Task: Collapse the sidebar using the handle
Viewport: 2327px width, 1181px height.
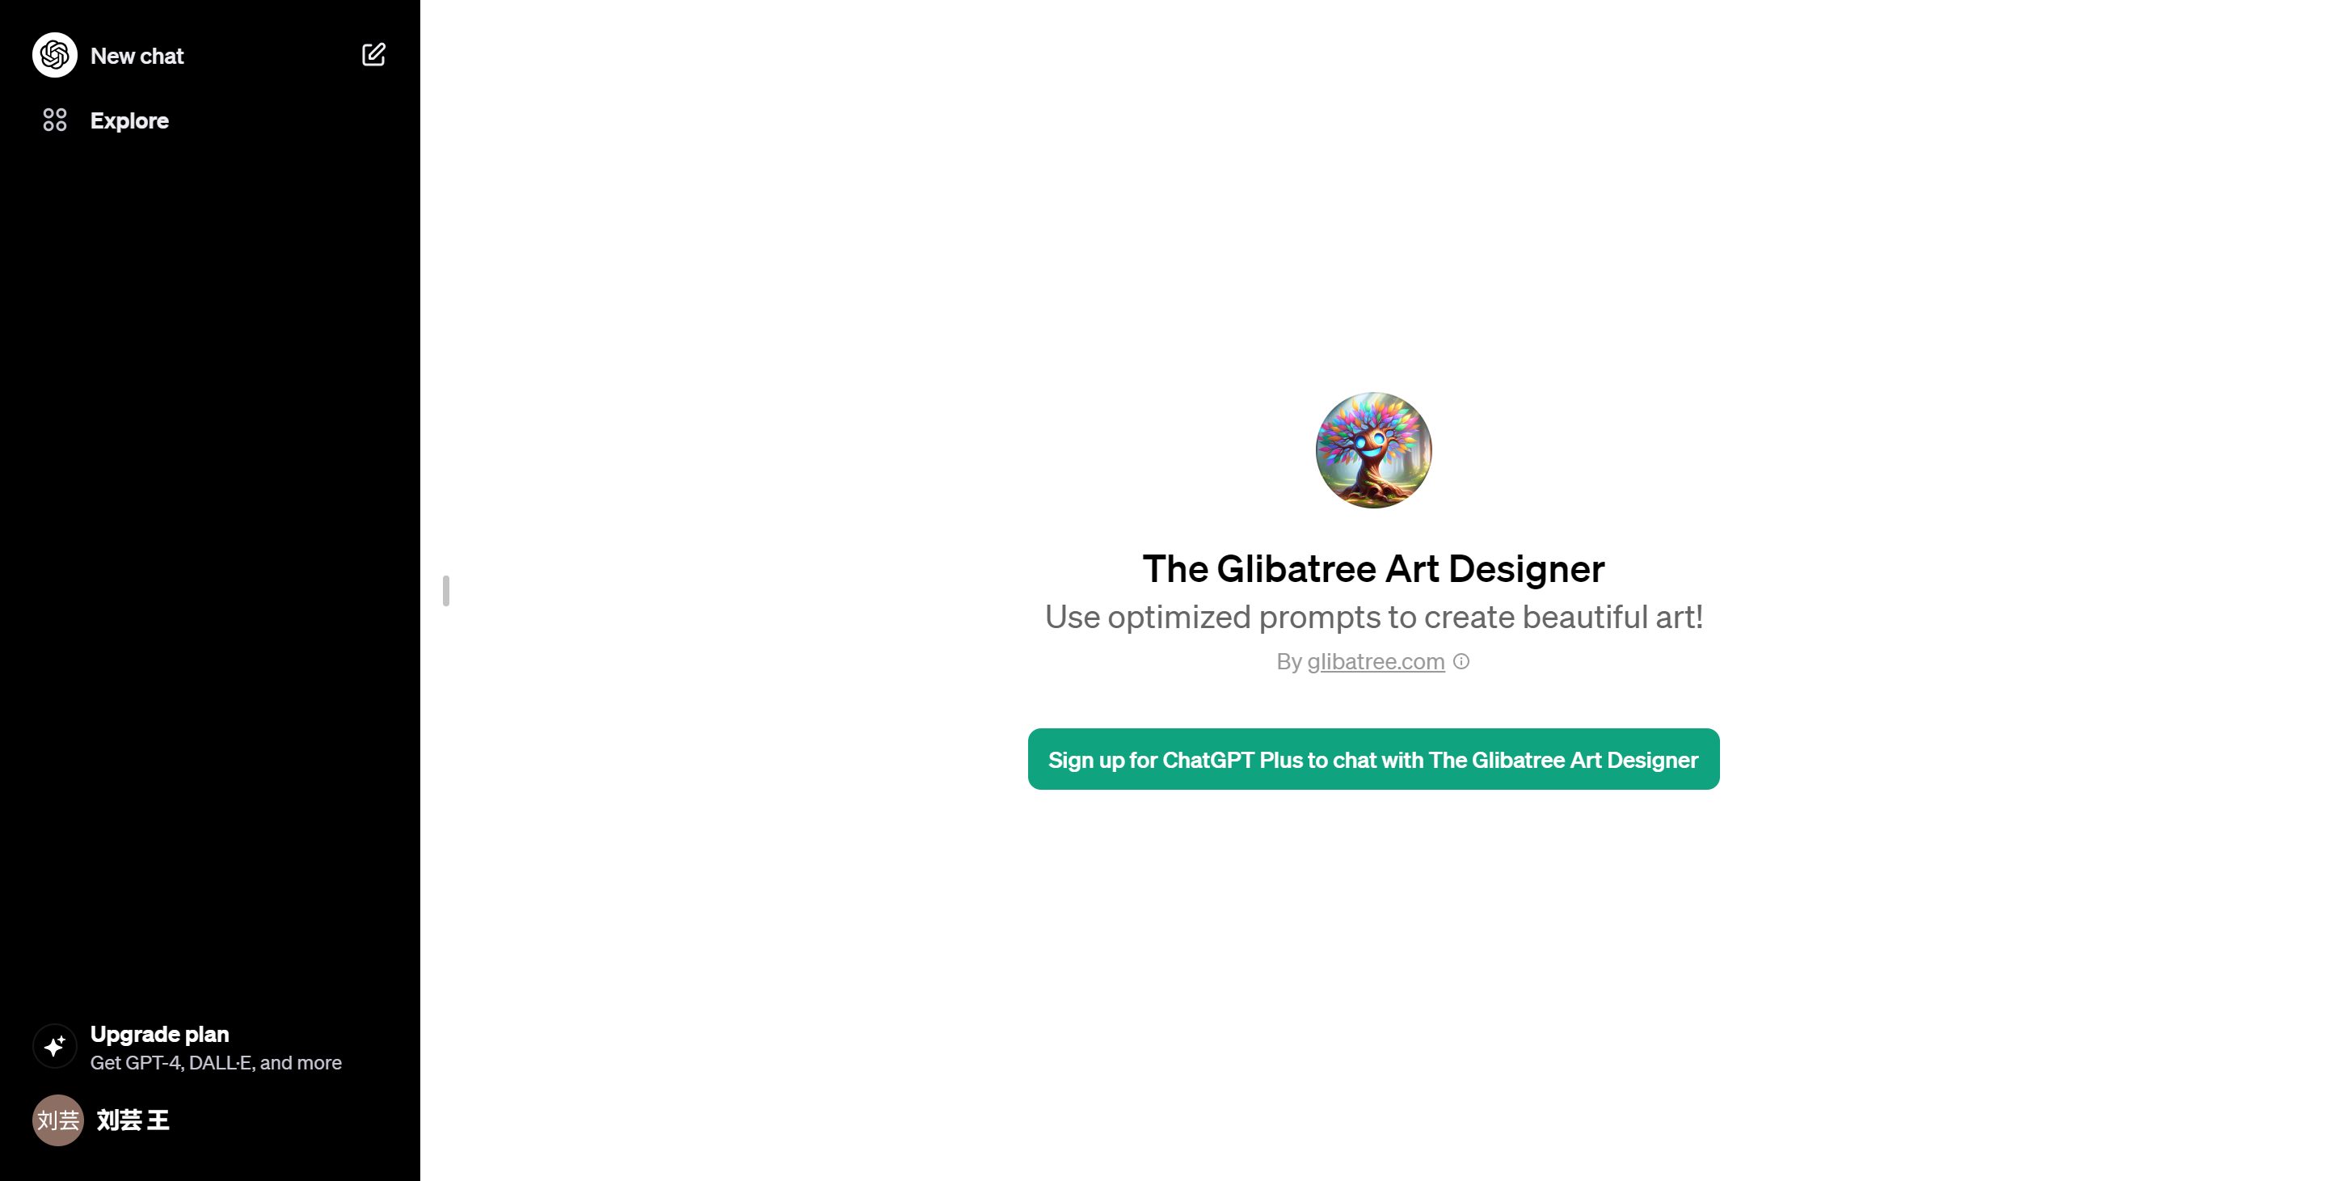Action: [446, 591]
